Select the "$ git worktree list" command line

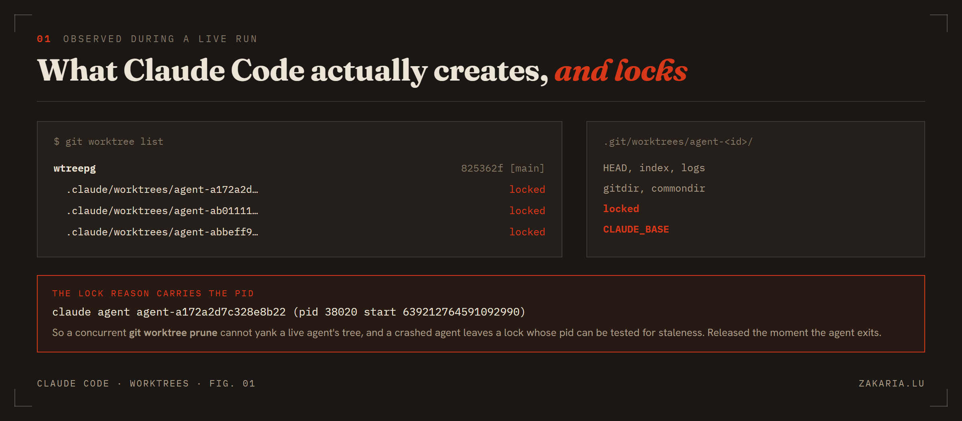point(109,142)
